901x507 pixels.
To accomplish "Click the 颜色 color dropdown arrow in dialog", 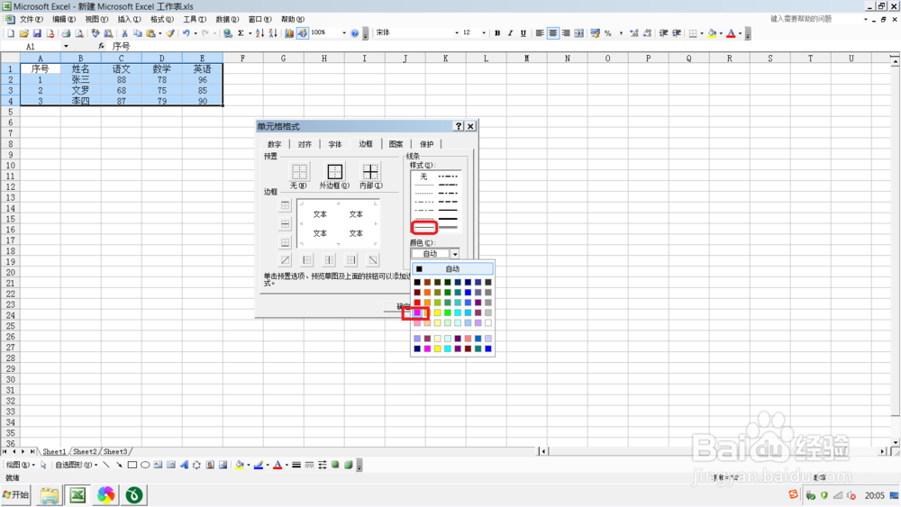I will click(454, 254).
